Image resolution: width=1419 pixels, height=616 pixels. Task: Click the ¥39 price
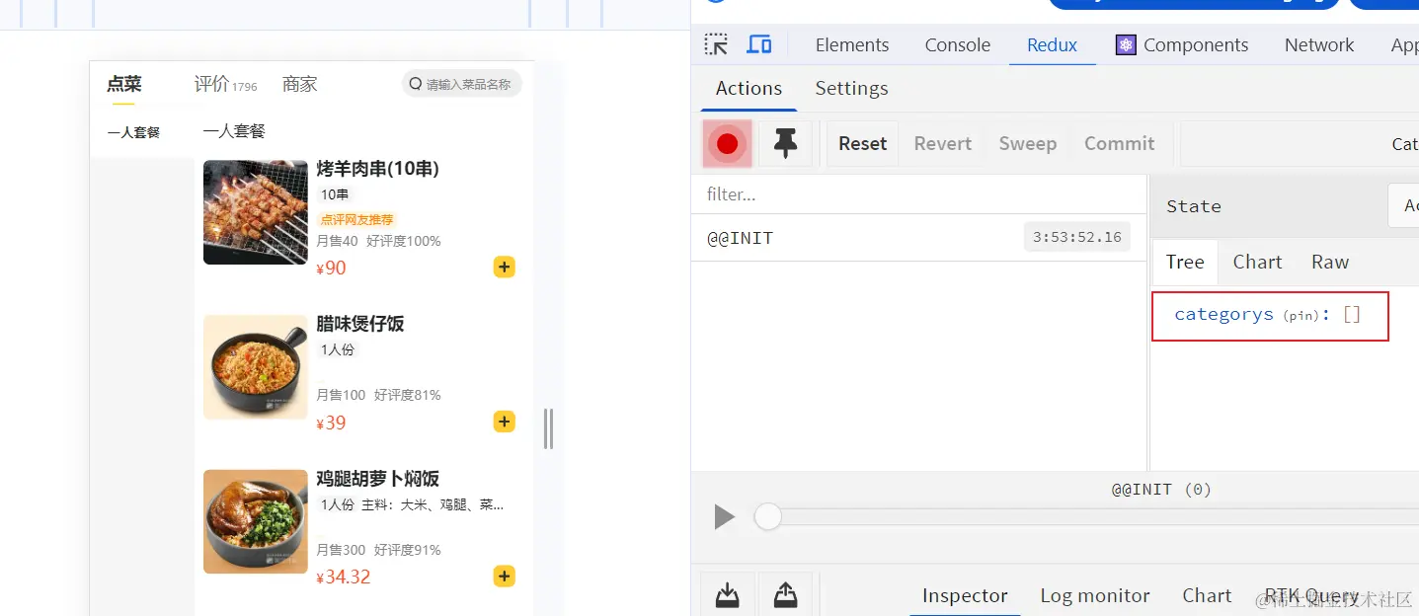coord(331,423)
